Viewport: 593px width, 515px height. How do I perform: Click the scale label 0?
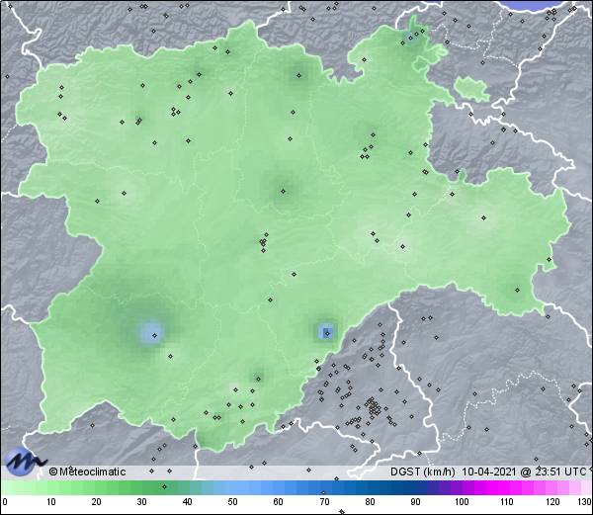tap(5, 502)
